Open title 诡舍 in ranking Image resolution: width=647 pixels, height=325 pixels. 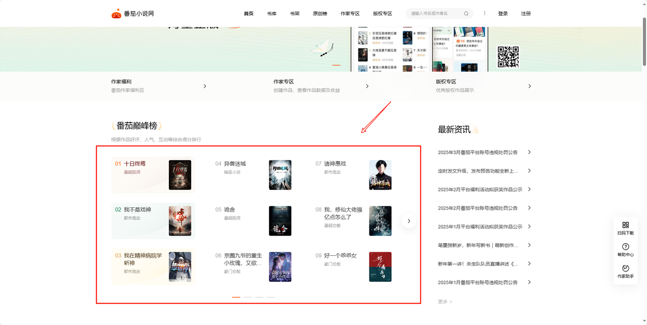pos(229,209)
